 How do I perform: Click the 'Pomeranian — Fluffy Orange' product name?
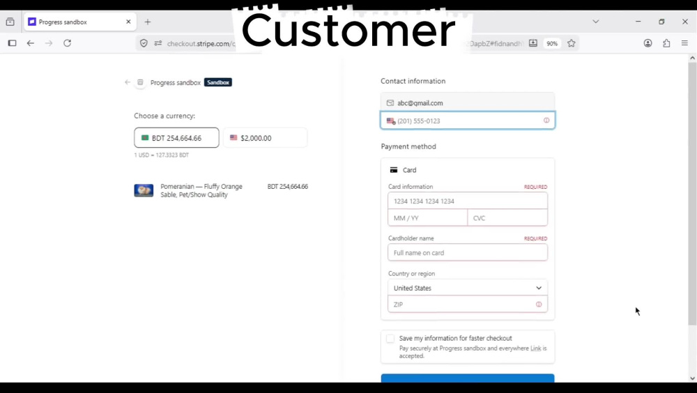pyautogui.click(x=201, y=186)
